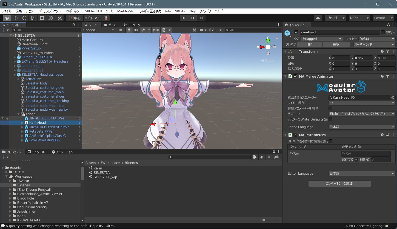Search project by type icon
This screenshot has height=229, width=397.
point(255,157)
